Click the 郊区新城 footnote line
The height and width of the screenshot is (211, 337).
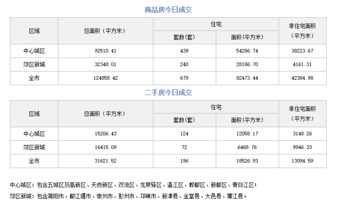click(128, 196)
